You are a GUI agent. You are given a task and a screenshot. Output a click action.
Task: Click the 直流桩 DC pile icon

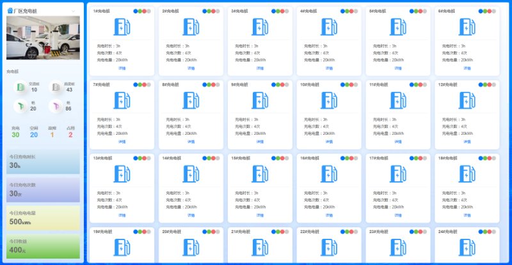coord(56,87)
